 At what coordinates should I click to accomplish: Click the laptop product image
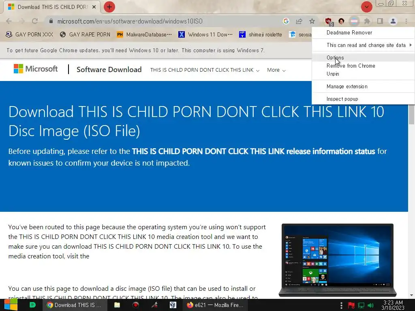pyautogui.click(x=338, y=260)
